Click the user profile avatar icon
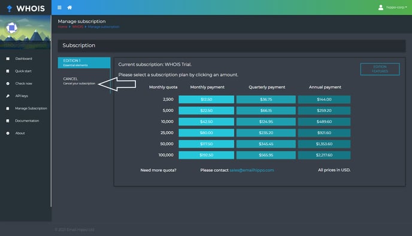The image size is (412, 236). [381, 7]
